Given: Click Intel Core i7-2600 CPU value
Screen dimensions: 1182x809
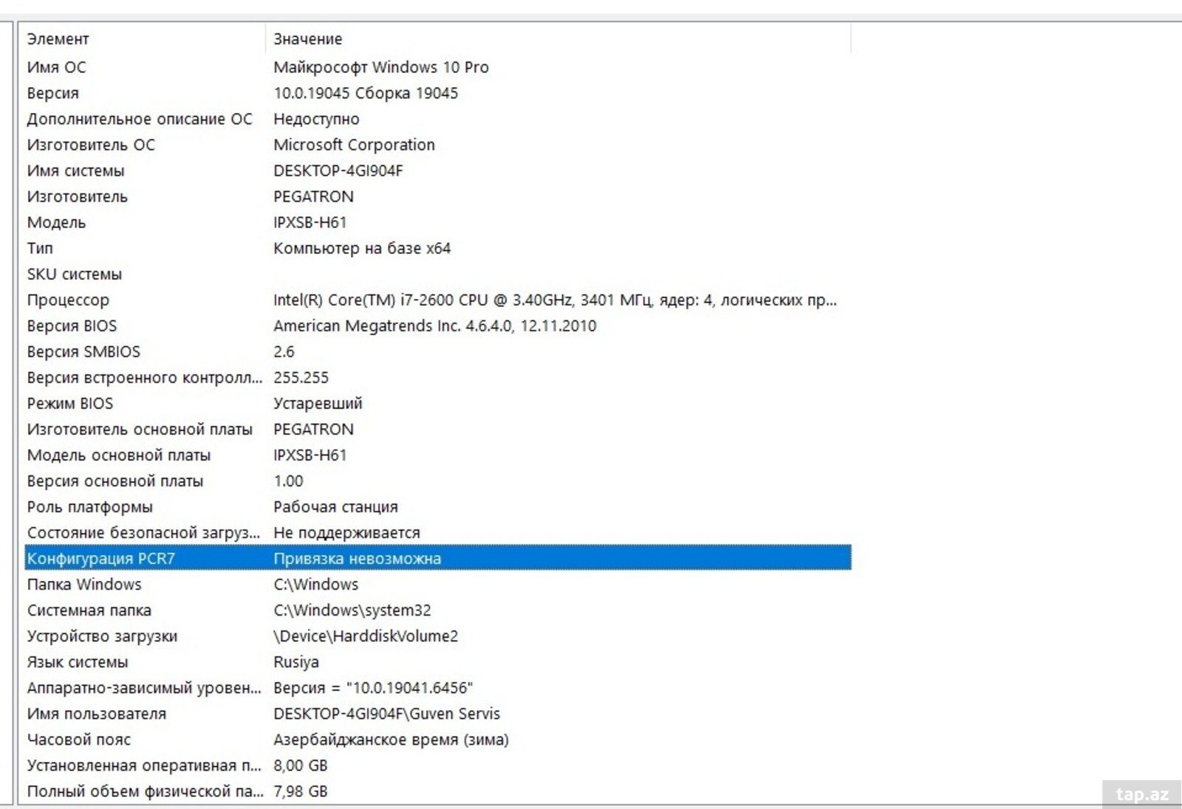Looking at the screenshot, I should [555, 300].
